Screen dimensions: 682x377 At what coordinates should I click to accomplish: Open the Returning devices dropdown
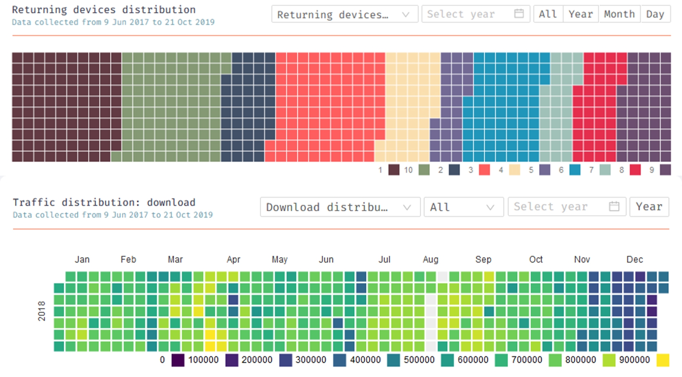coord(345,14)
